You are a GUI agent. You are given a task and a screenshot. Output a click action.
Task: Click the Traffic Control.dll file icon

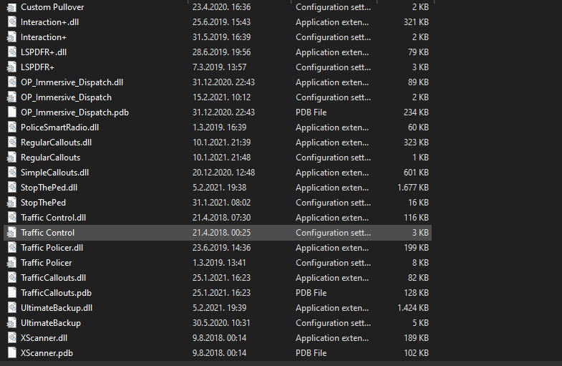(x=12, y=218)
